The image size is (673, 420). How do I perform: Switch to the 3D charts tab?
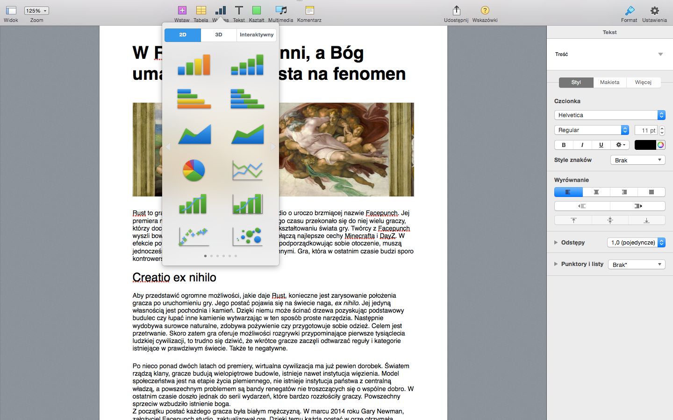pos(219,35)
